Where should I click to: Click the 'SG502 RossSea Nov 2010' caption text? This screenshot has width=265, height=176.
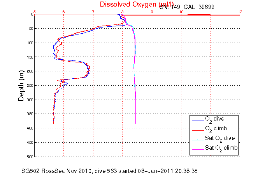[57, 171]
